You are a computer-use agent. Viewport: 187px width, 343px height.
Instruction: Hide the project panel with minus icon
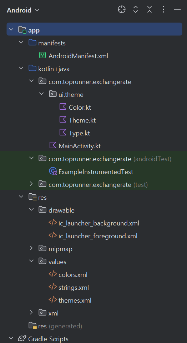tap(177, 9)
